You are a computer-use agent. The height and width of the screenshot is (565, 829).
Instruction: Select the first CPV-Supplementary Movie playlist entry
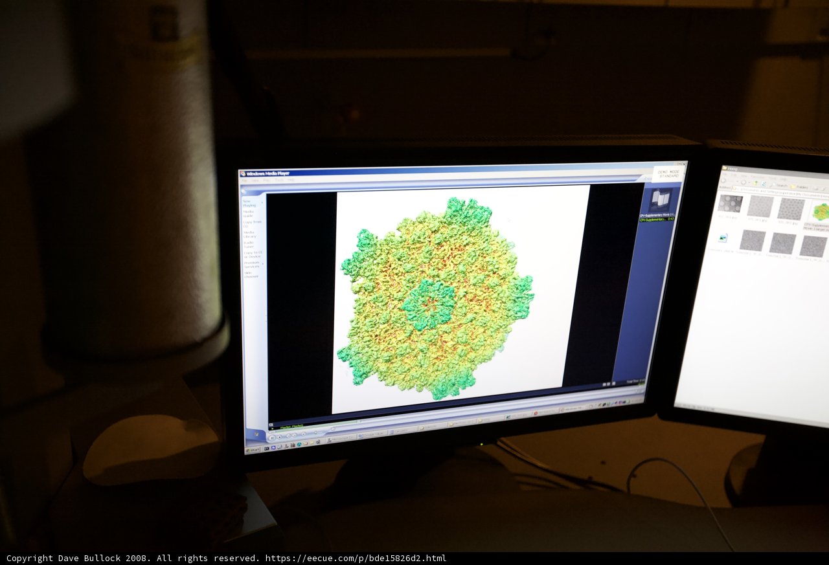[657, 215]
